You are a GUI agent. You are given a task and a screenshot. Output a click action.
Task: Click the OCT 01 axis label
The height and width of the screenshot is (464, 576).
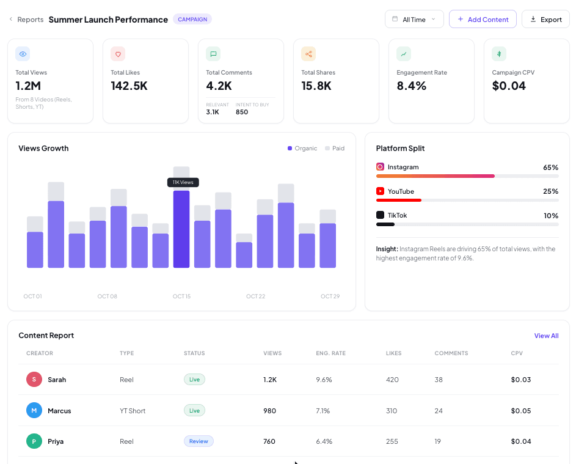pyautogui.click(x=33, y=296)
